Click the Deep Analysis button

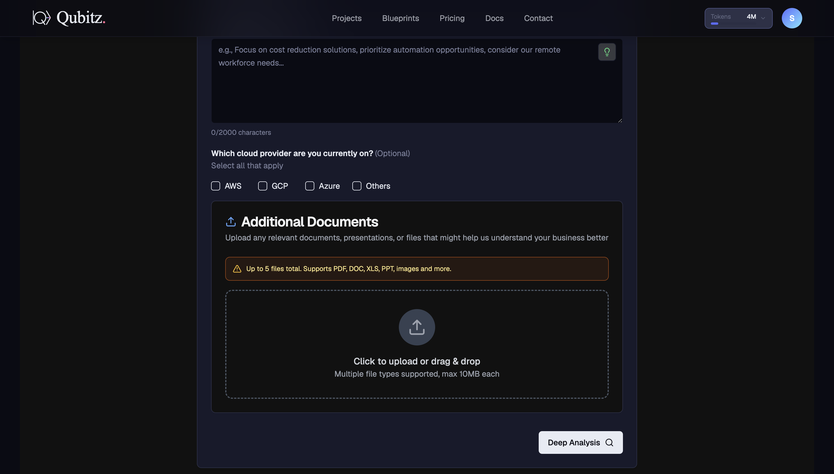(x=581, y=442)
